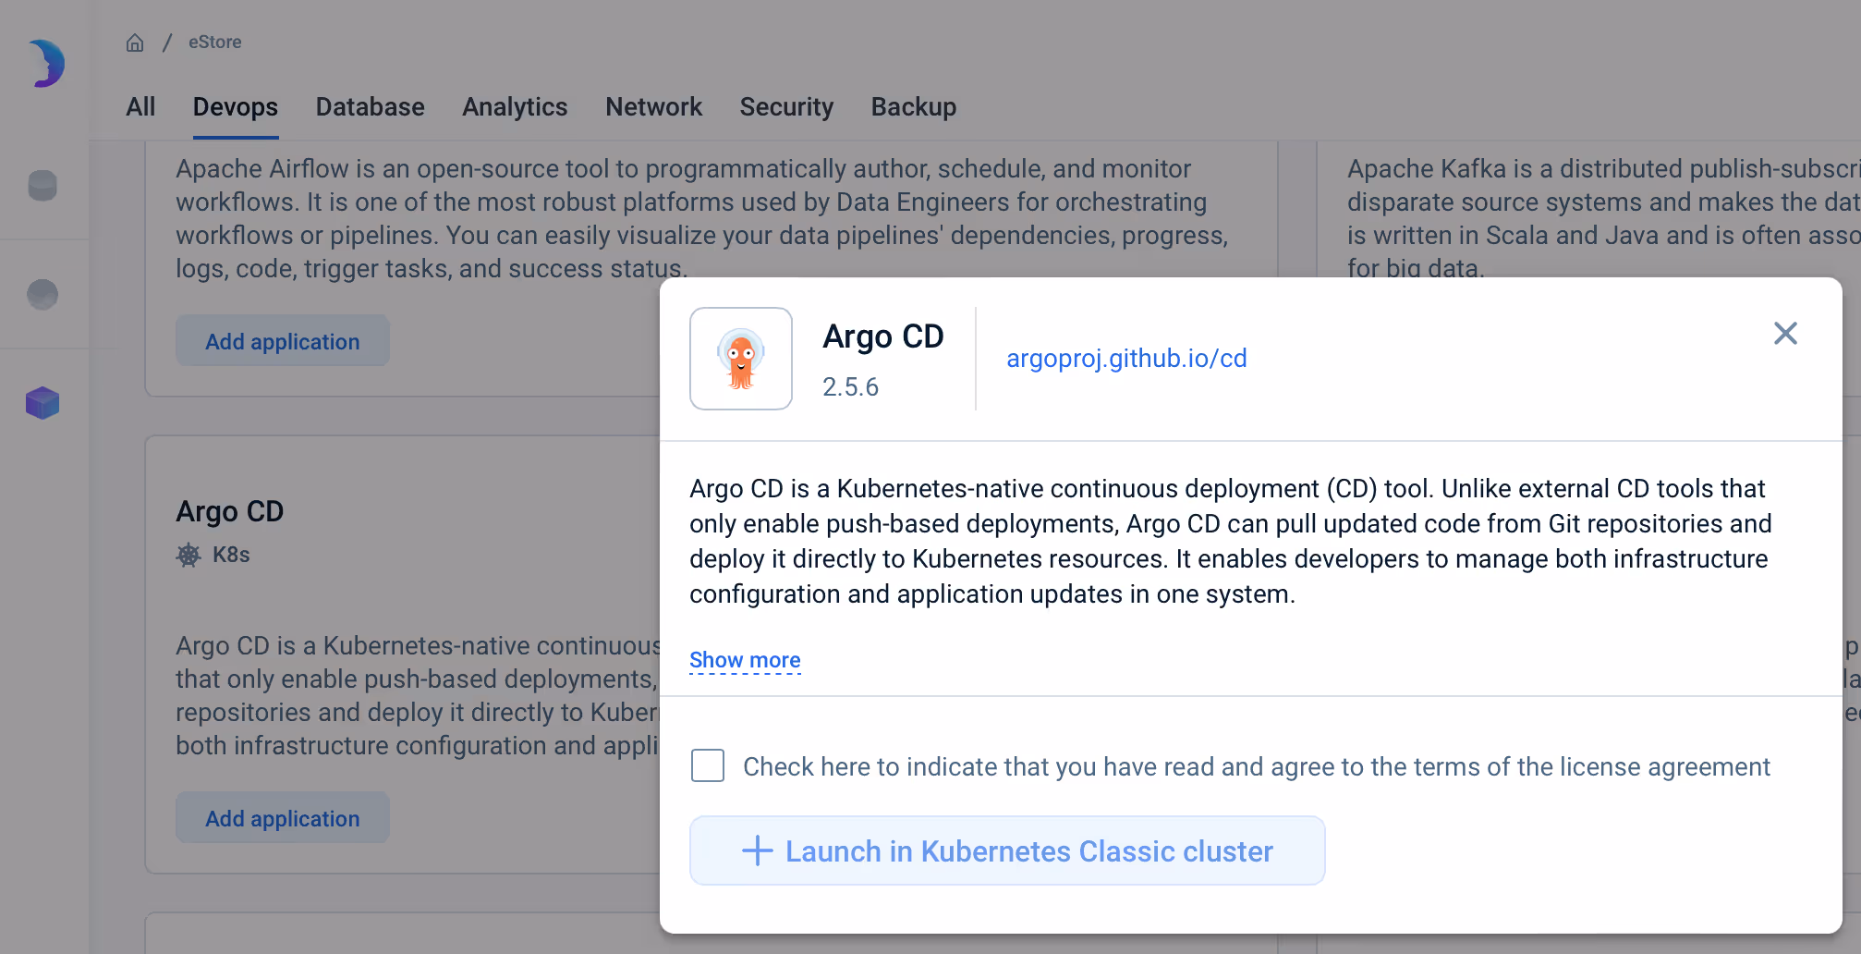
Task: Click the 2.5.6 version text
Action: pos(851,387)
